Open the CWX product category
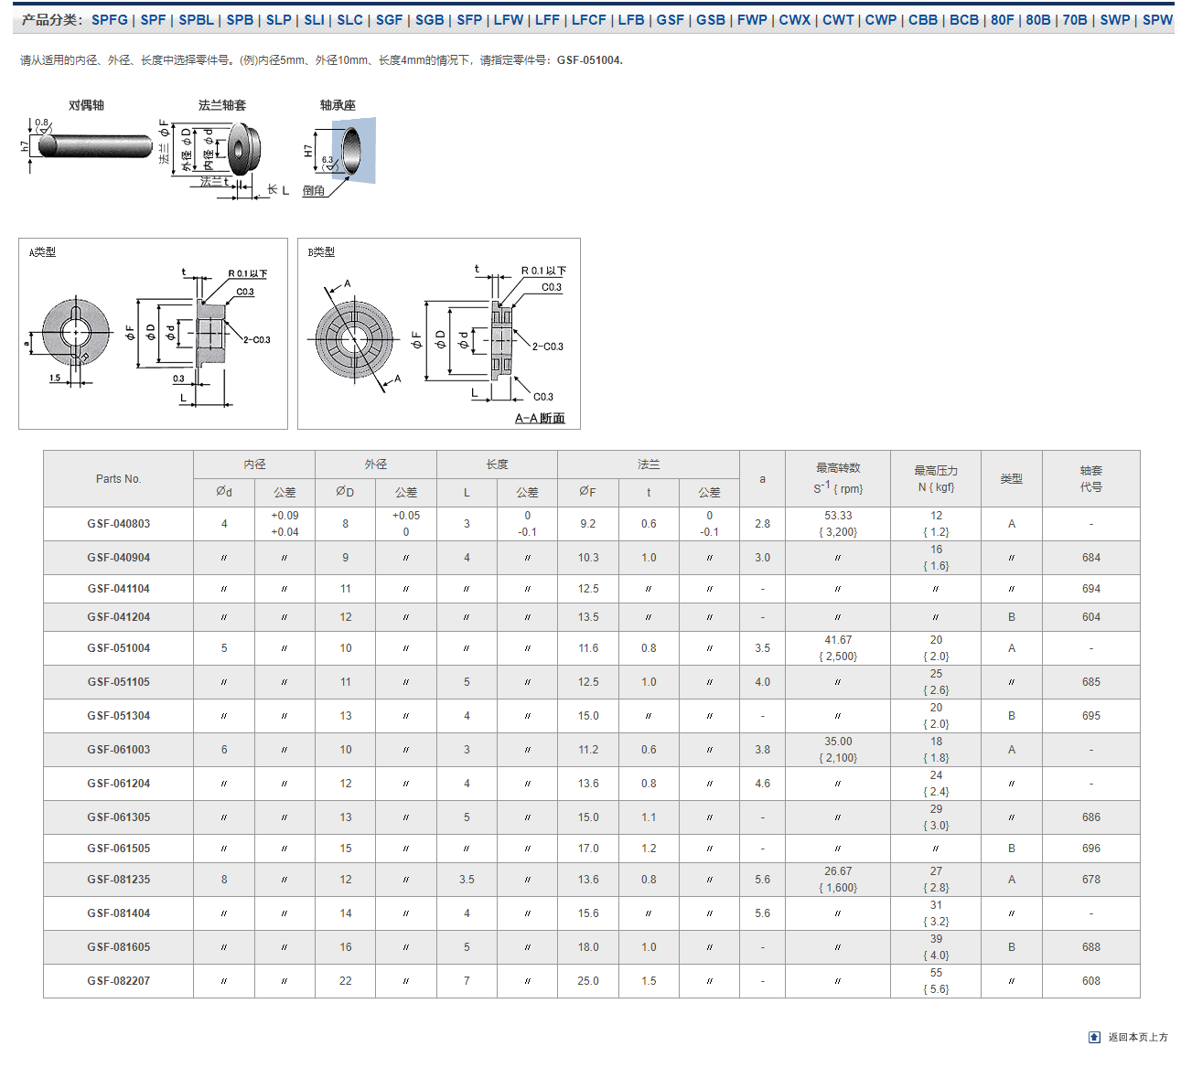1181x1089 pixels. pos(795,19)
